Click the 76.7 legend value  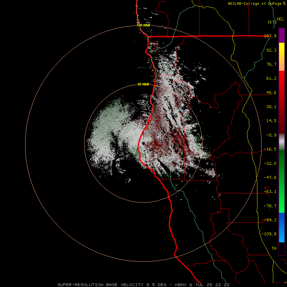pos(271,64)
